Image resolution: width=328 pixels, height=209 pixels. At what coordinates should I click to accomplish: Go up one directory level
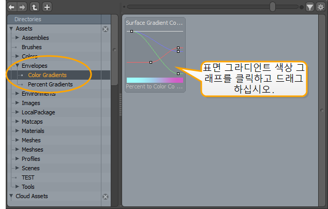(x=35, y=7)
